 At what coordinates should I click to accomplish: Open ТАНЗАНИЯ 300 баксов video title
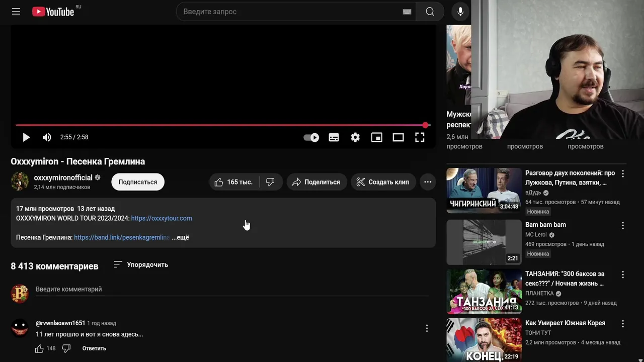coord(565,279)
